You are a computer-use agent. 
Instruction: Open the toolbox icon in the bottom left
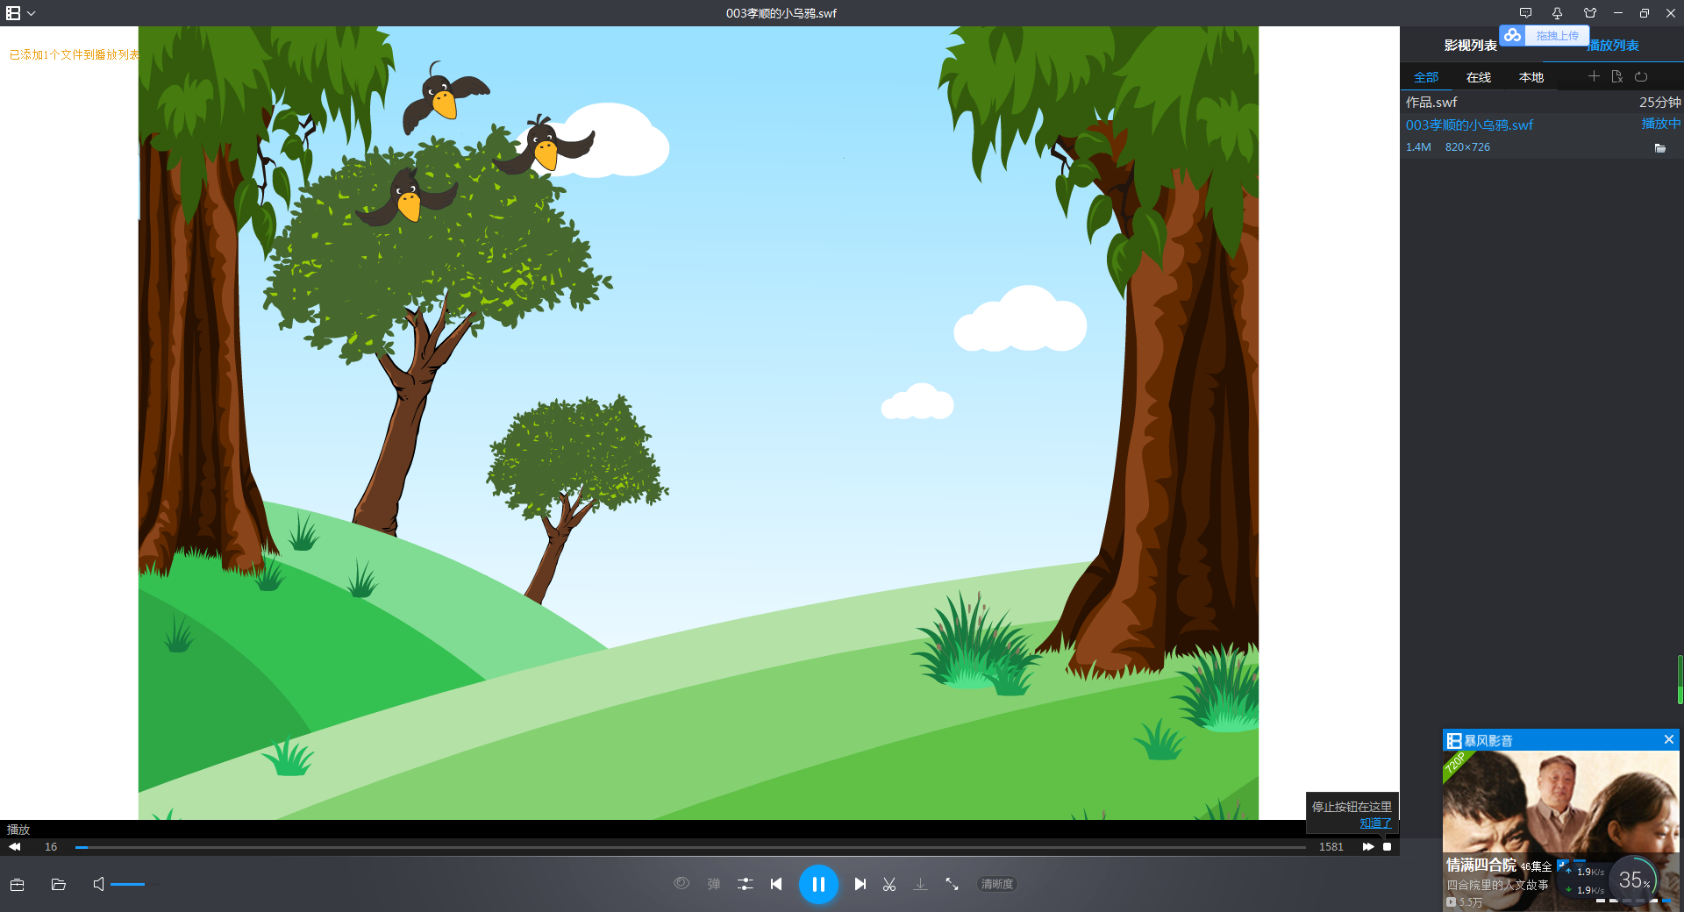pyautogui.click(x=17, y=884)
